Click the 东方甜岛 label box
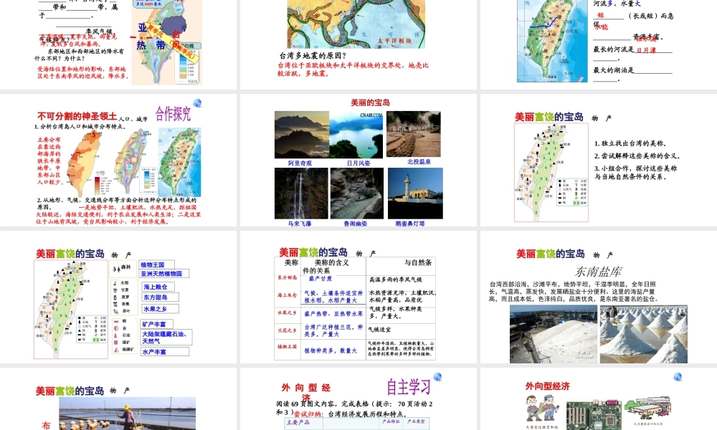 [159, 297]
